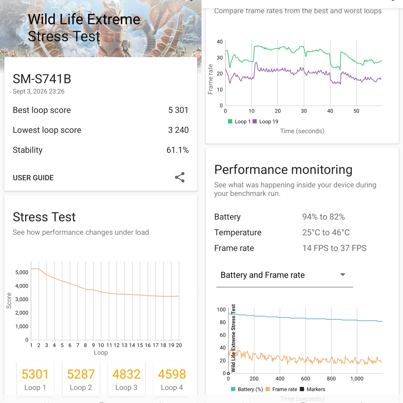Image resolution: width=403 pixels, height=403 pixels.
Task: Click the Temperature value 25°C to 46°C
Action: click(326, 232)
